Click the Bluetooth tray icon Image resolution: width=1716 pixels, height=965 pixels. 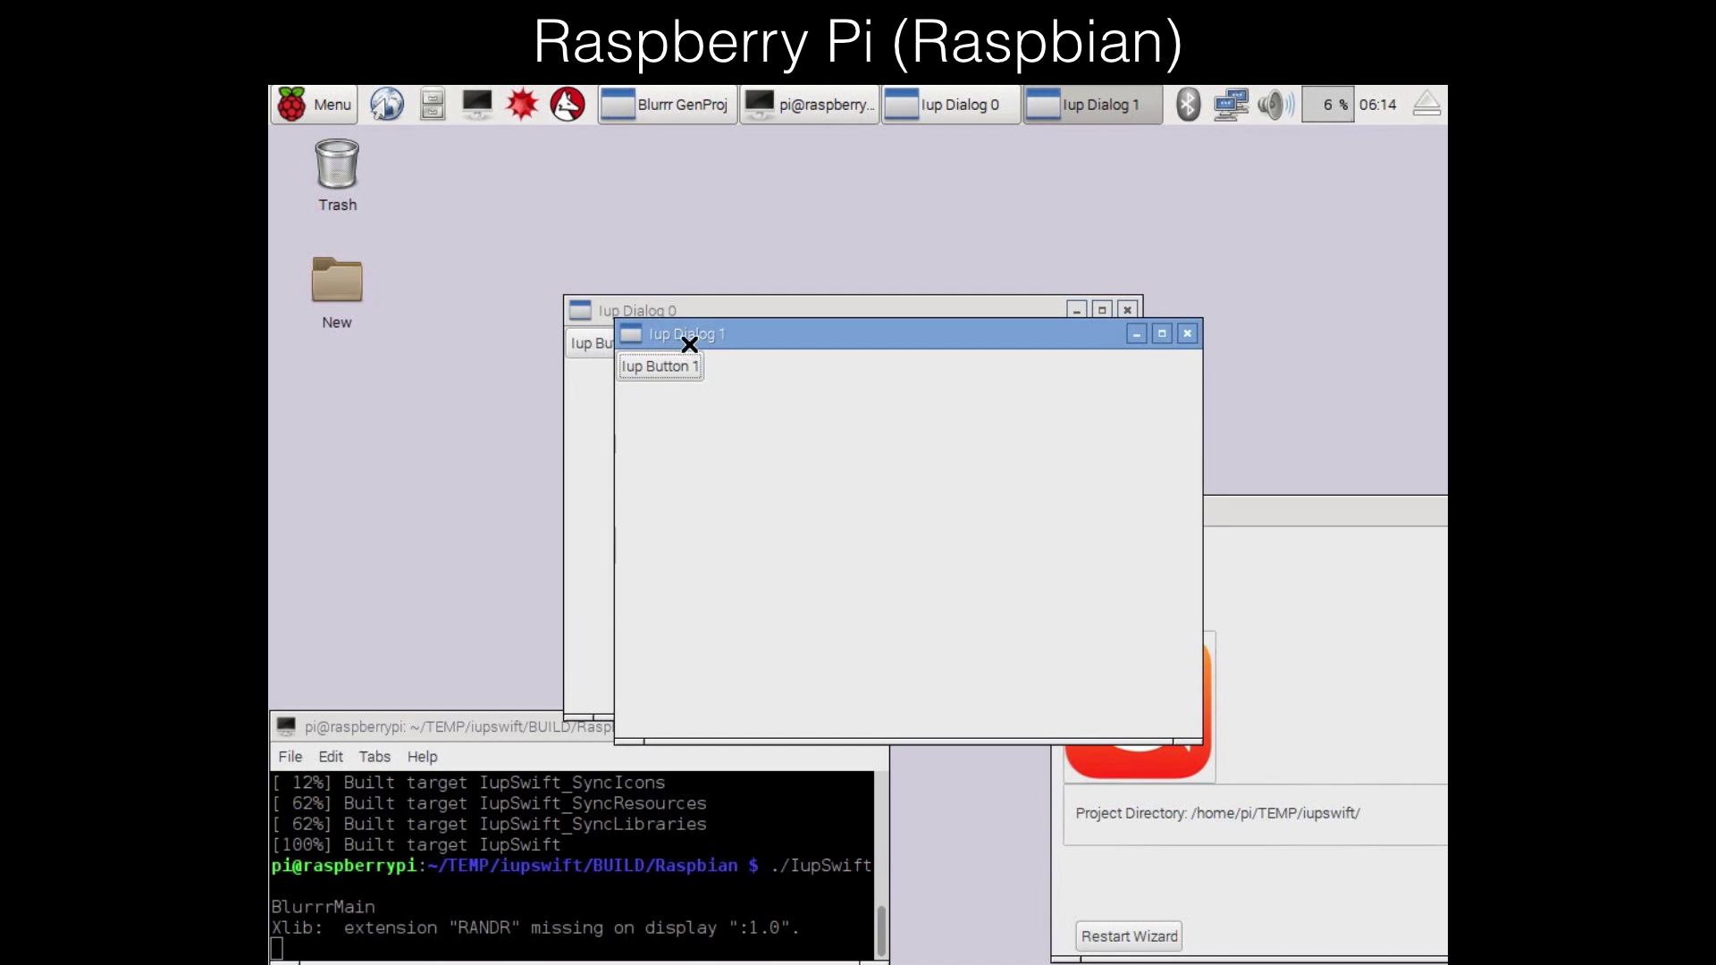point(1188,105)
